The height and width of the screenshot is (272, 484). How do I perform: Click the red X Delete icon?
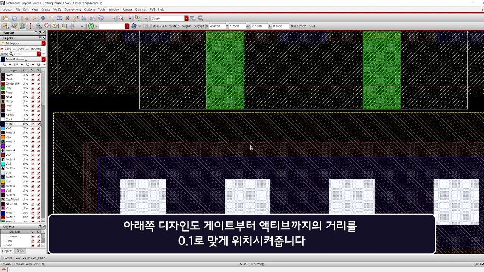[x=67, y=18]
